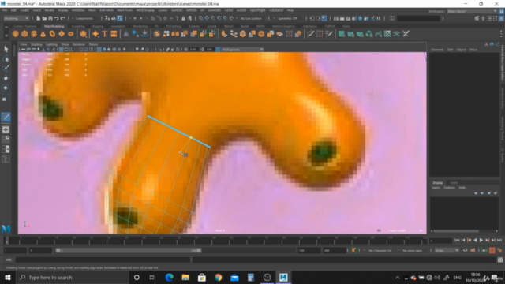Open the Layers menu in Layer Editor
This screenshot has width=505, height=284.
[436, 188]
